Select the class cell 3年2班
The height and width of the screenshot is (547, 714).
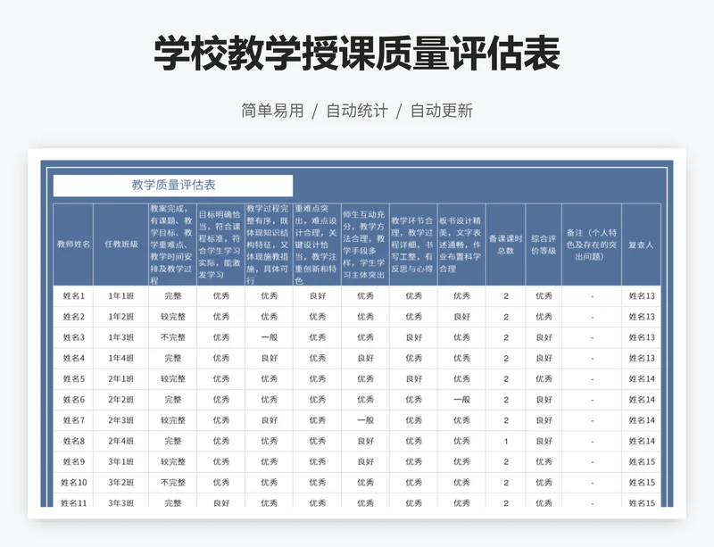pos(121,483)
